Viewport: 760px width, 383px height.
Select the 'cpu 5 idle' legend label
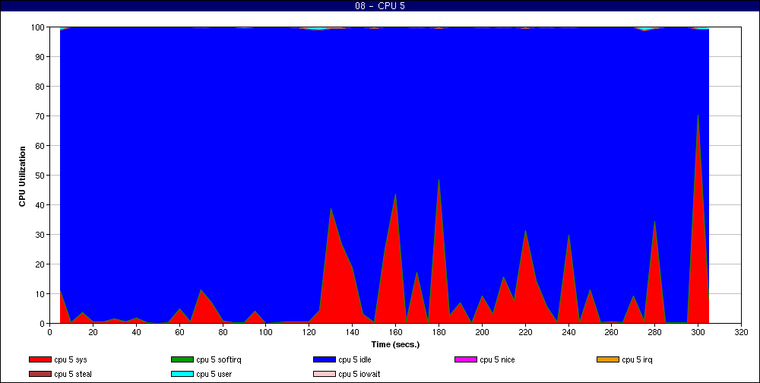pos(355,360)
